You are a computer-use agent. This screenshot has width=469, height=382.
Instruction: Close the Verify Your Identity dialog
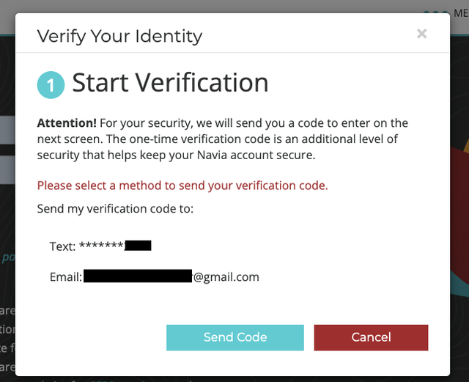421,34
